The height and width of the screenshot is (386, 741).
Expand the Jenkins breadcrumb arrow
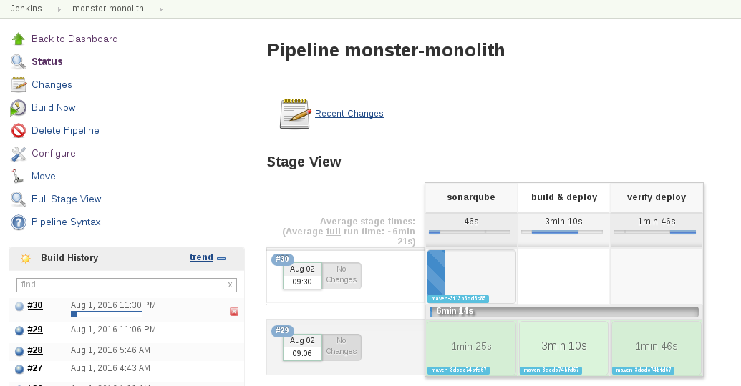(x=59, y=9)
